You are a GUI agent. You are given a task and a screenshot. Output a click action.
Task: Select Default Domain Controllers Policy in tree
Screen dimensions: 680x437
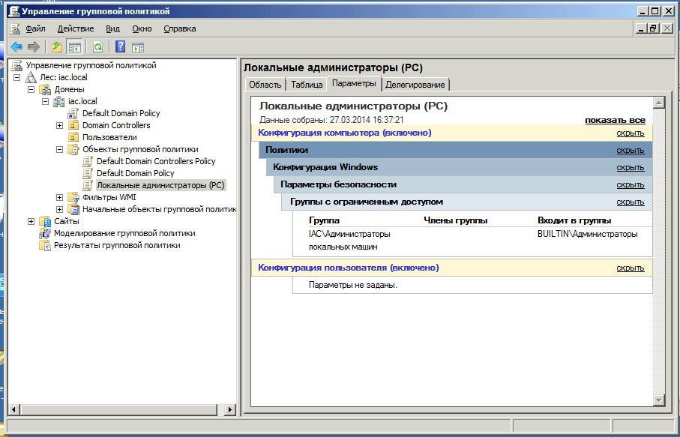pyautogui.click(x=156, y=161)
